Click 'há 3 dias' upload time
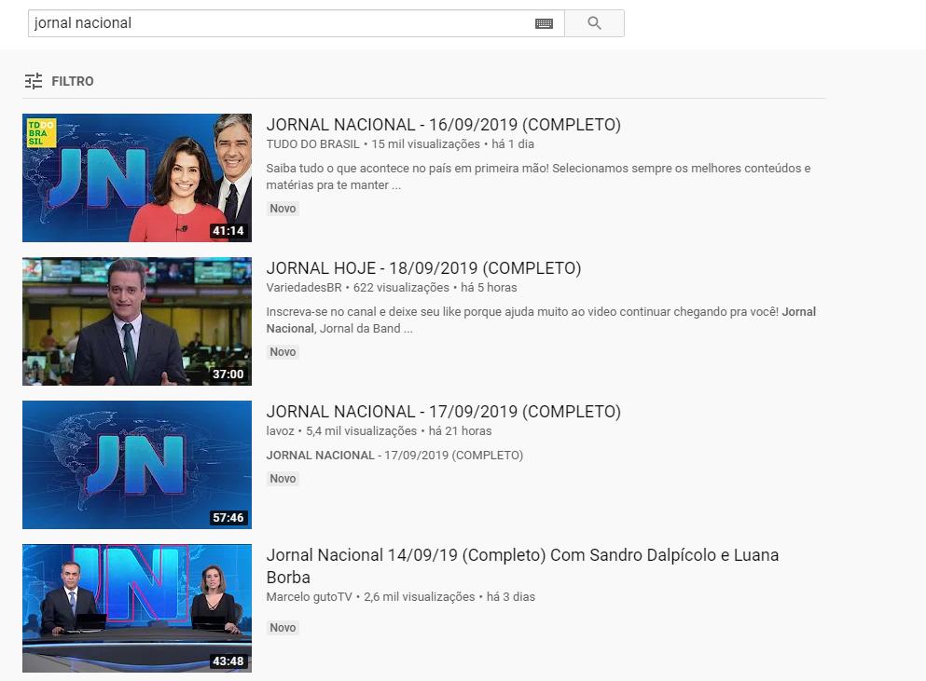 pos(511,596)
